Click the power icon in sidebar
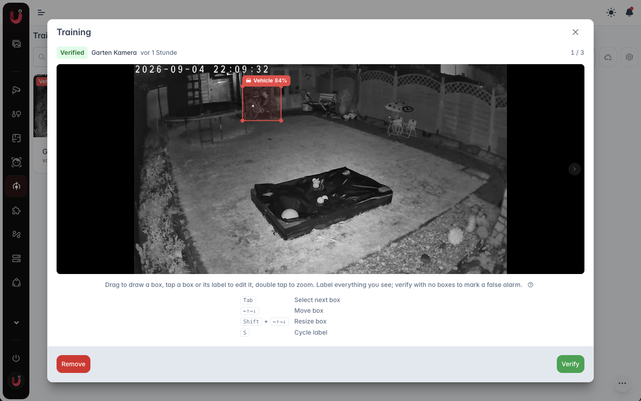Viewport: 641px width, 401px height. [16, 358]
